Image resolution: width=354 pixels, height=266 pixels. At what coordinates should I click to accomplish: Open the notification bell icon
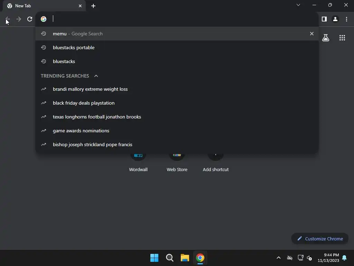pyautogui.click(x=345, y=258)
